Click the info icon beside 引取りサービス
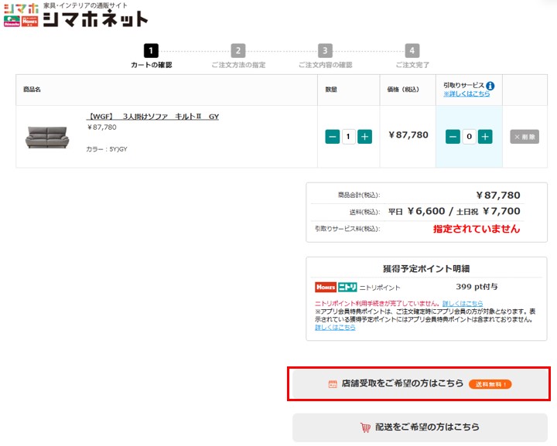 coord(490,86)
